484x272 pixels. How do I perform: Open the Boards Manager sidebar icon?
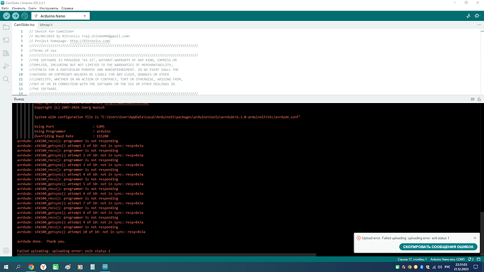point(6,40)
